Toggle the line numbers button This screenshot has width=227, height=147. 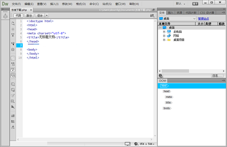[x=13, y=58]
